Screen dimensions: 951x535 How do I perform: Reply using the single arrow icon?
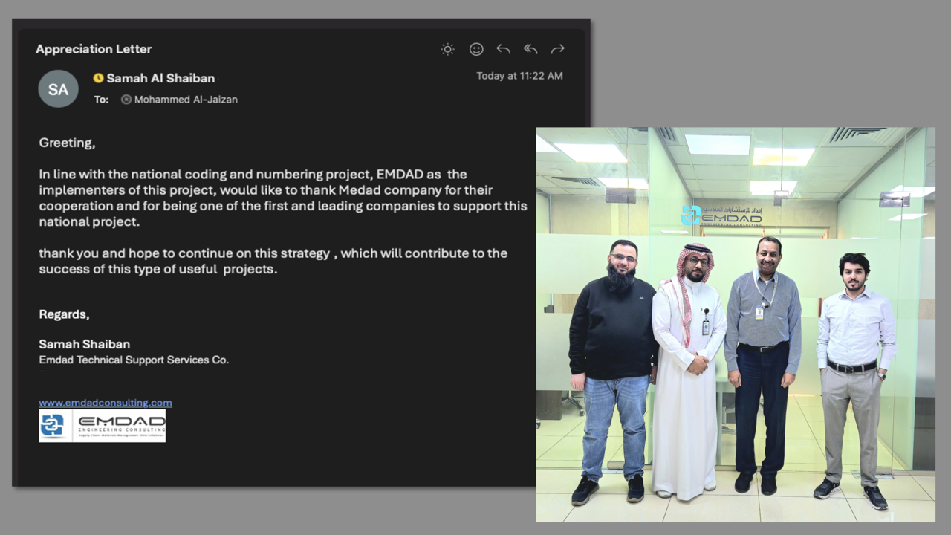tap(503, 49)
